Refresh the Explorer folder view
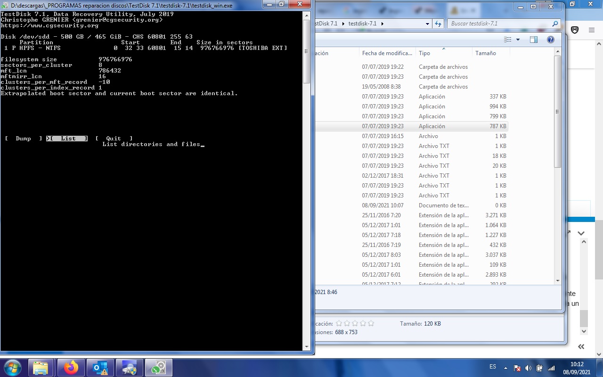This screenshot has height=377, width=603. tap(438, 24)
